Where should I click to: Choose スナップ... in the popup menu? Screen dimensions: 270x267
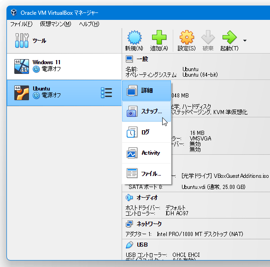pyautogui.click(x=147, y=111)
